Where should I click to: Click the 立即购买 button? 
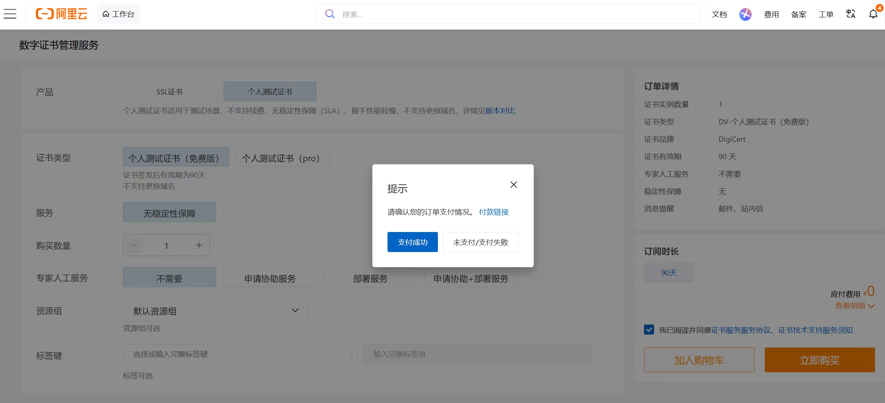(x=820, y=360)
